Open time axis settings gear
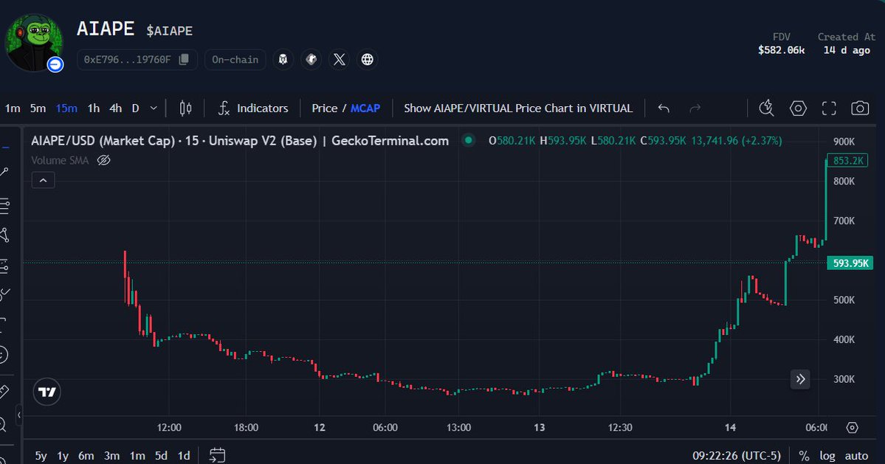 pyautogui.click(x=853, y=428)
